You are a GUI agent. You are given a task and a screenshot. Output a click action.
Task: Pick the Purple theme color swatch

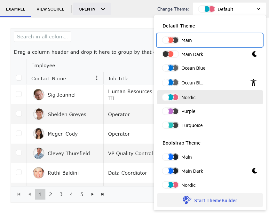(x=170, y=111)
